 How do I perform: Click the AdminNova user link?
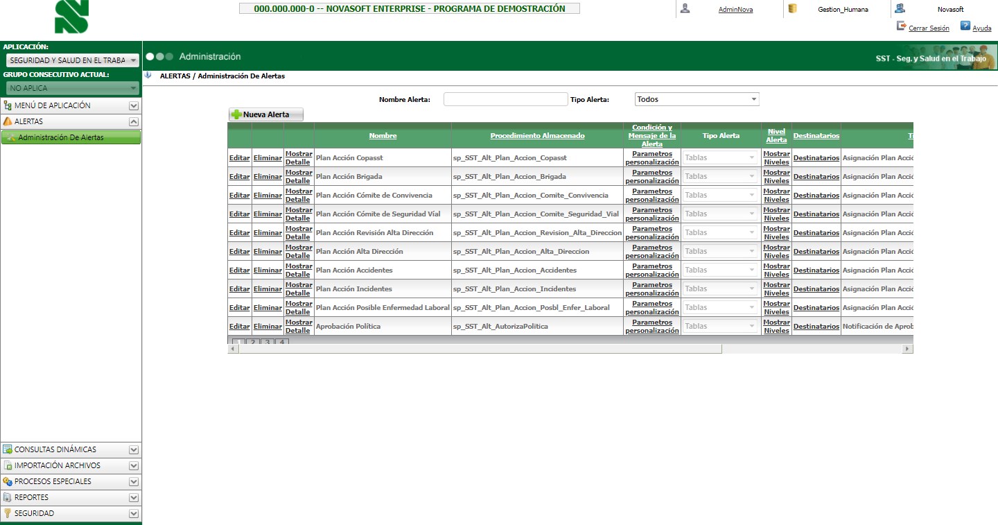click(735, 10)
